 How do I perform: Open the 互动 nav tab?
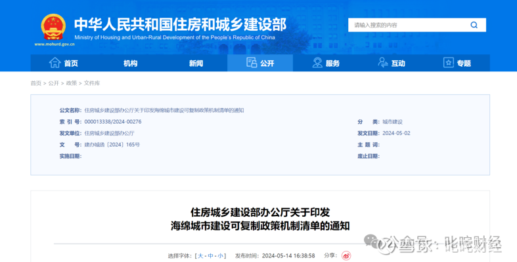pyautogui.click(x=392, y=63)
